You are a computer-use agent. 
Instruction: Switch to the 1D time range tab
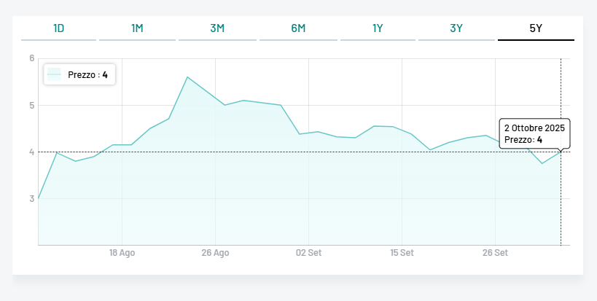pos(59,28)
